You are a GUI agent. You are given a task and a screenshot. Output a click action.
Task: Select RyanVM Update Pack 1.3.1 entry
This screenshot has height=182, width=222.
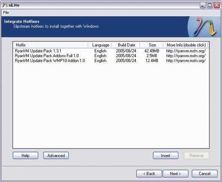tap(38, 51)
